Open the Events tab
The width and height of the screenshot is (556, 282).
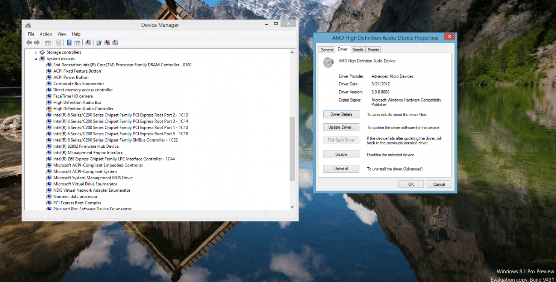tap(373, 50)
